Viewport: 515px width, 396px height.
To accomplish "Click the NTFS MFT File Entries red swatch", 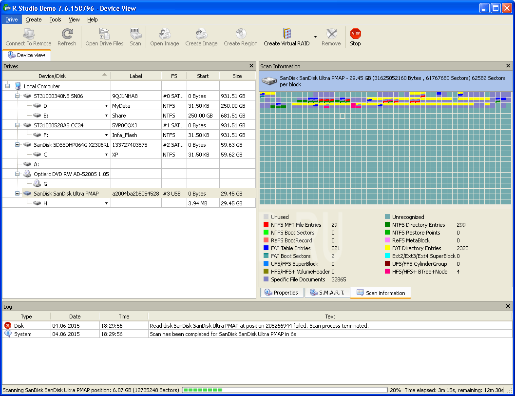I will (x=266, y=225).
